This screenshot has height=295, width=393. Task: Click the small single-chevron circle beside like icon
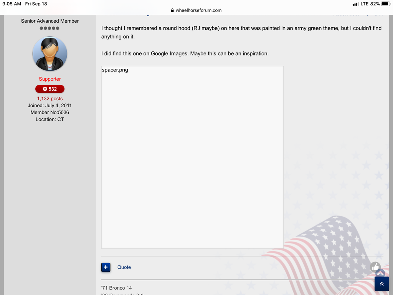[x=380, y=273]
